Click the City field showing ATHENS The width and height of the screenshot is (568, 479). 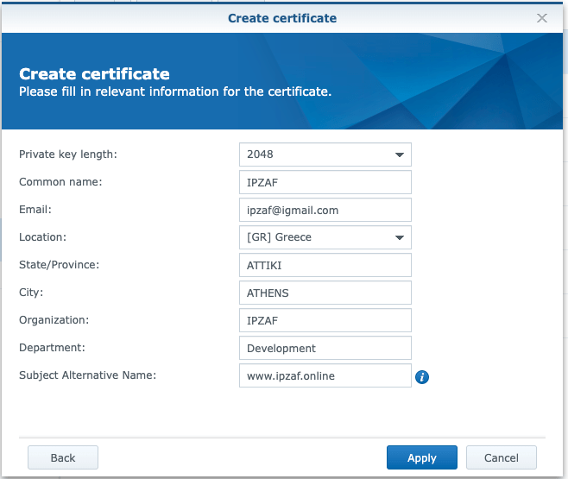(325, 293)
